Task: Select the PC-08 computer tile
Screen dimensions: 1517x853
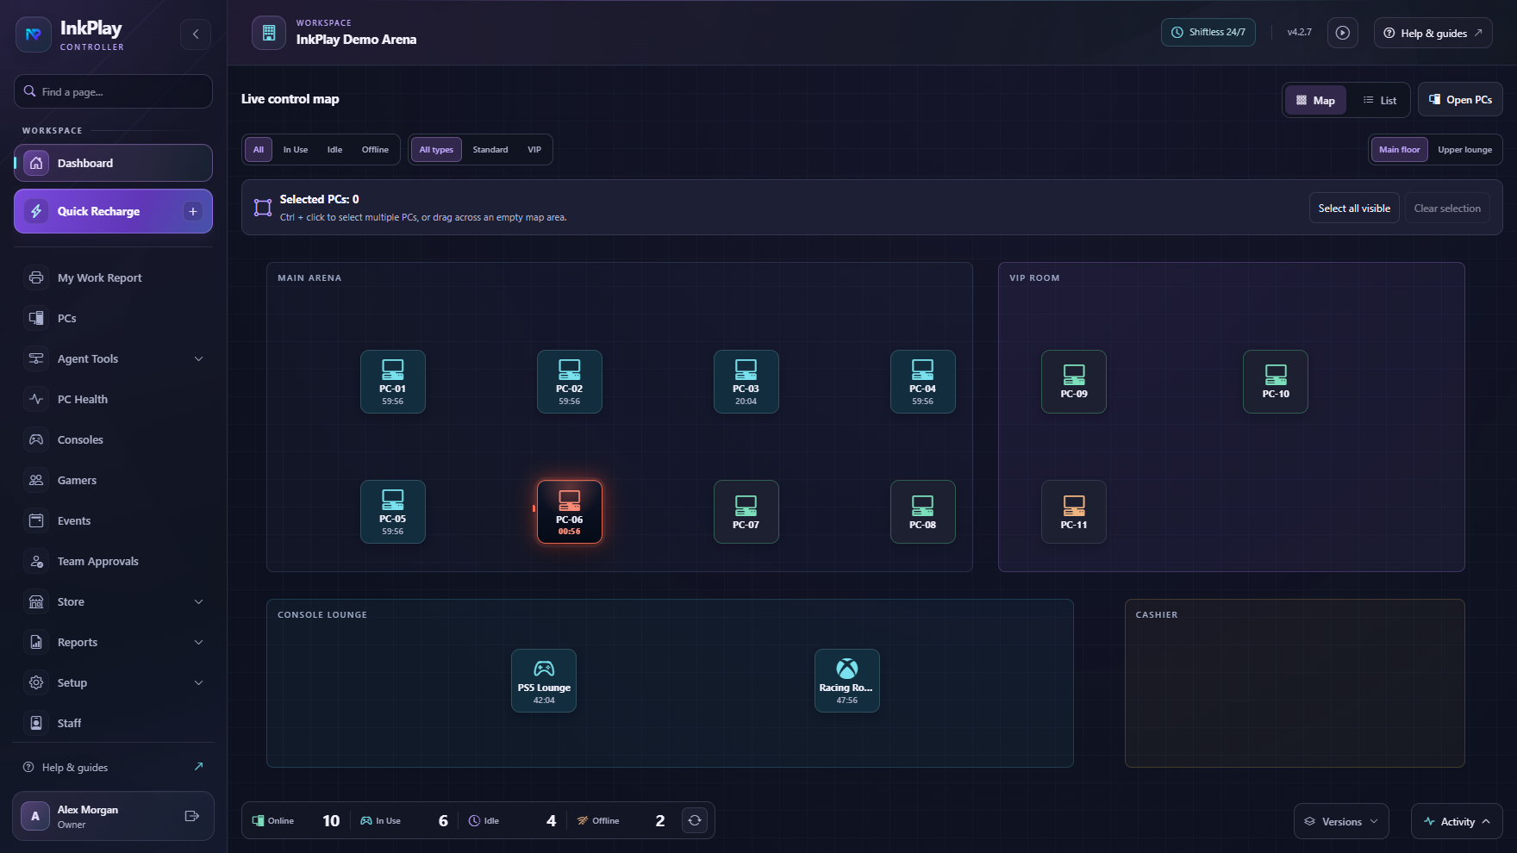Action: pos(923,512)
